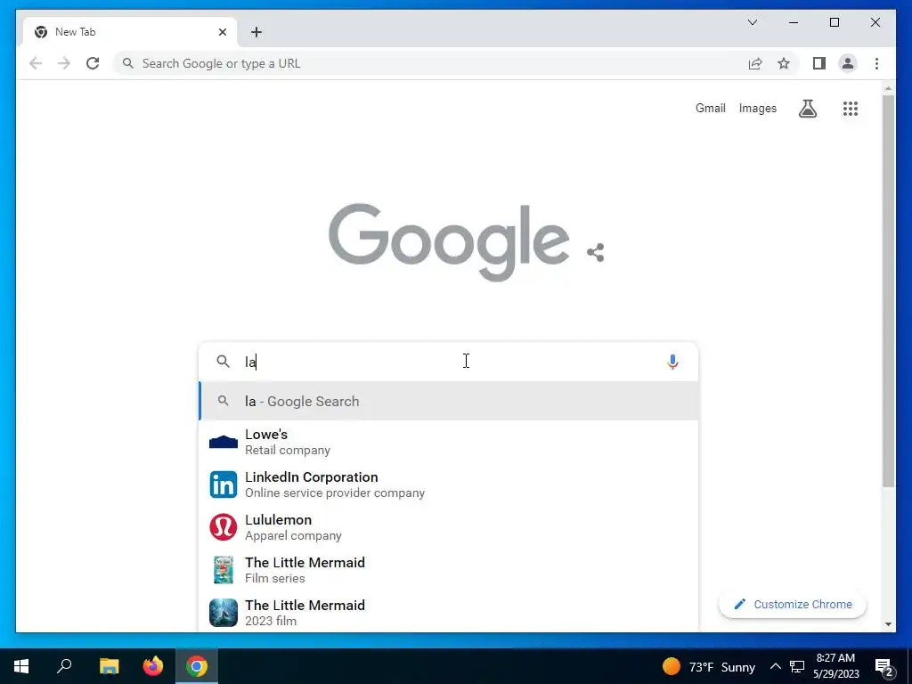Select Lululemon Apparel company suggestion
912x684 pixels.
tap(449, 527)
